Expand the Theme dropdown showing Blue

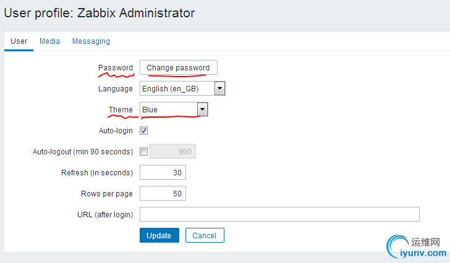(174, 110)
